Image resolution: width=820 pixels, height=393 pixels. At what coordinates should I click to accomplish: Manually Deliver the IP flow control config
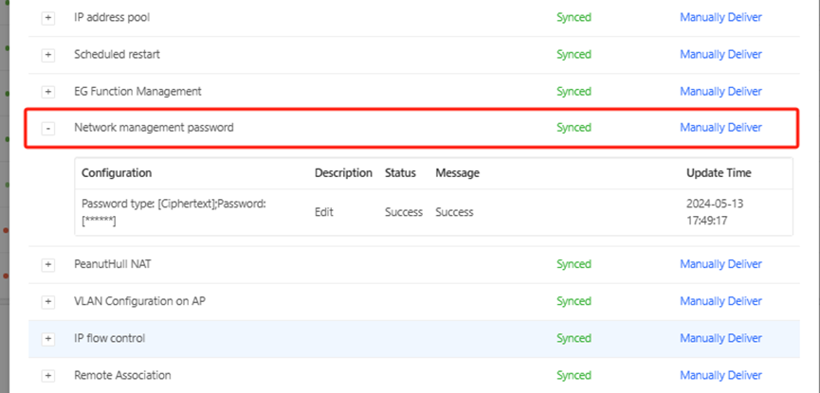(720, 339)
